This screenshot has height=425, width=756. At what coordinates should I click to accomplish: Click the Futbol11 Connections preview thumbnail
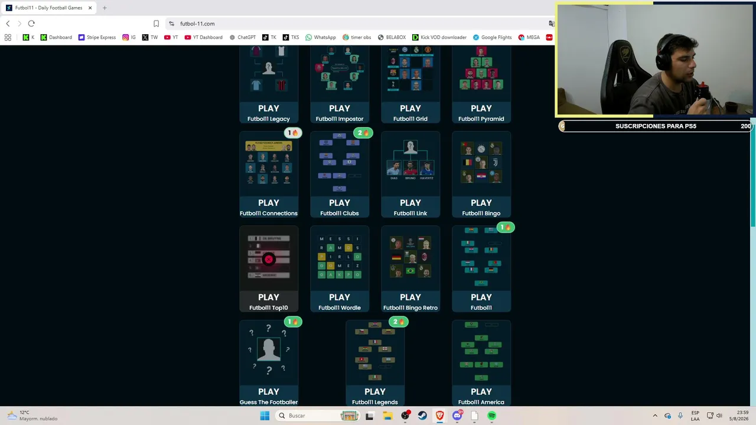269,164
